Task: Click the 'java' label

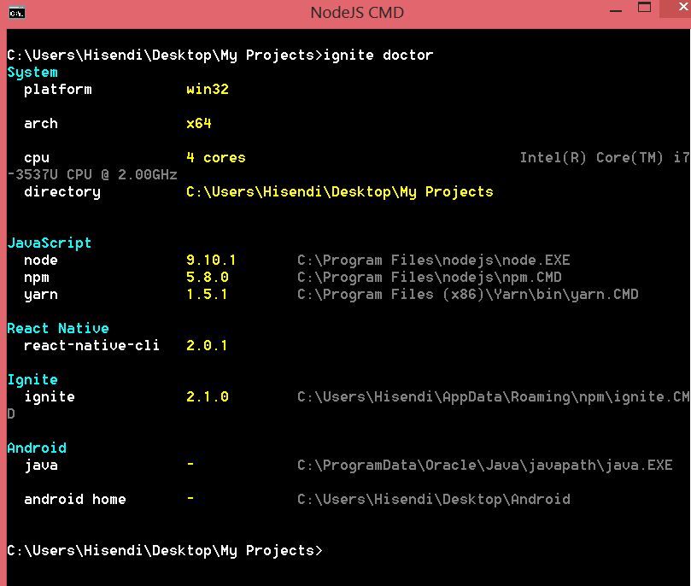Action: [41, 466]
